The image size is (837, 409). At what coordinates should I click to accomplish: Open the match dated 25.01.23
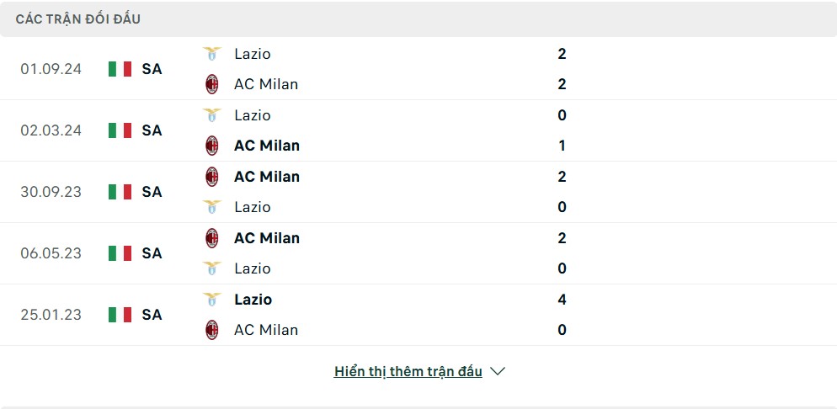pos(51,315)
